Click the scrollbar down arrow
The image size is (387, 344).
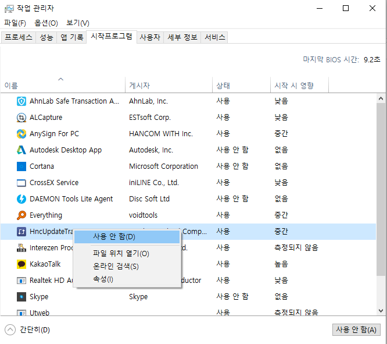click(381, 311)
